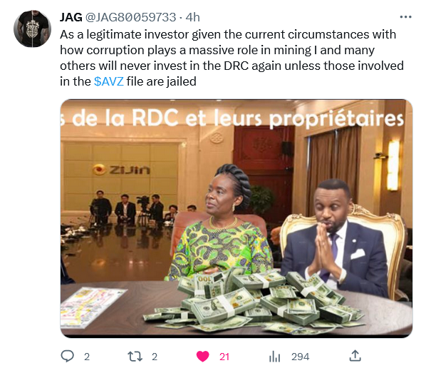Open the reply speech bubble icon
Image resolution: width=426 pixels, height=373 pixels.
coord(67,356)
